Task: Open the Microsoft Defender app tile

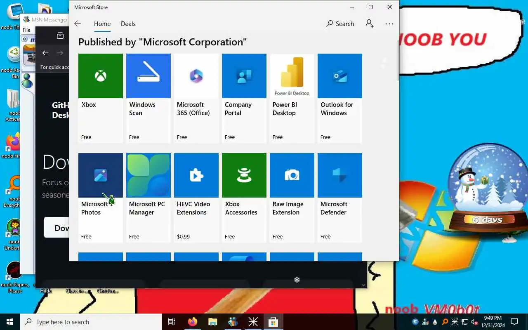Action: [340, 198]
